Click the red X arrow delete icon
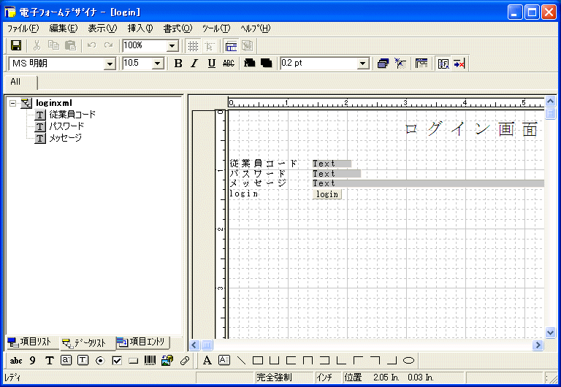Viewport: 561px width, 387px height. pyautogui.click(x=459, y=64)
